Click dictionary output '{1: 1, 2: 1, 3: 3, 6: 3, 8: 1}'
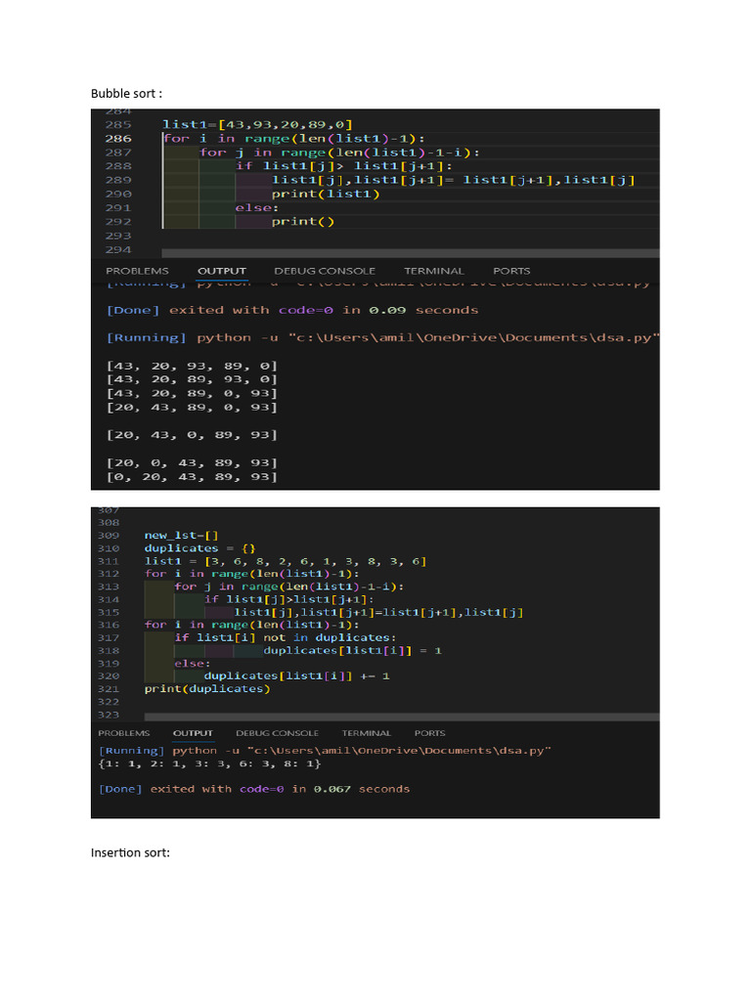Viewport: 751px width, 1001px height. coord(209,763)
